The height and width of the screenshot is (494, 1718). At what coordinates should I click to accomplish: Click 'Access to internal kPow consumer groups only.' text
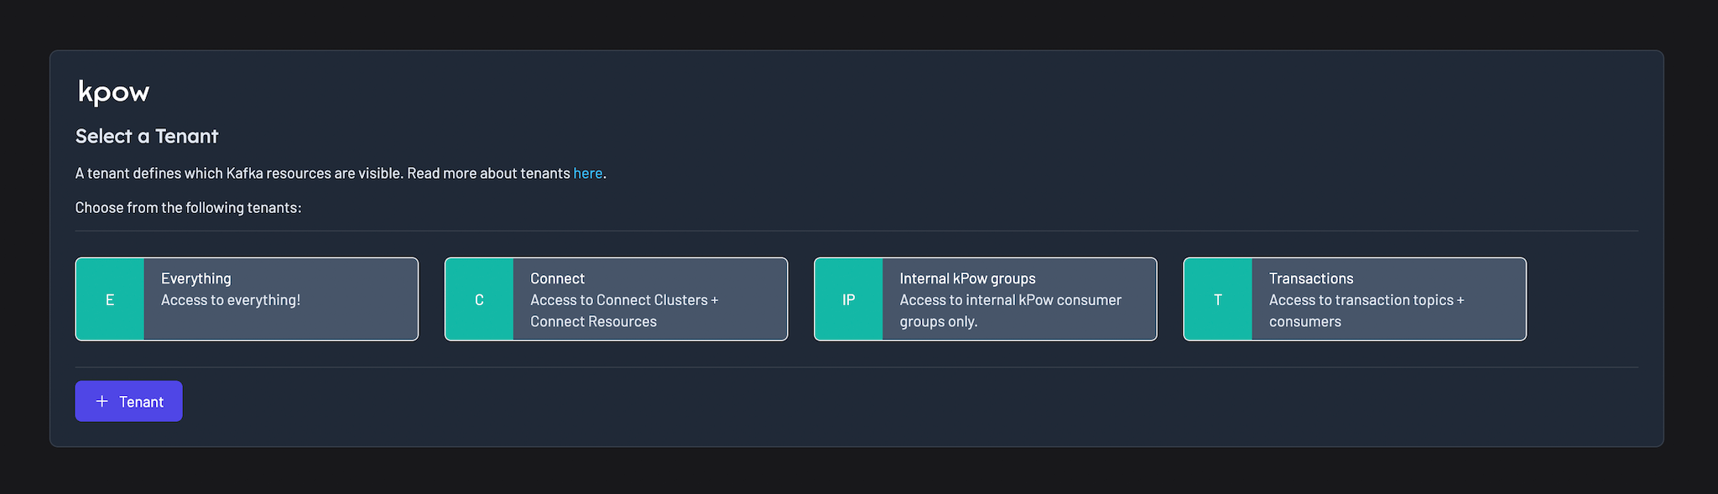pos(1010,311)
